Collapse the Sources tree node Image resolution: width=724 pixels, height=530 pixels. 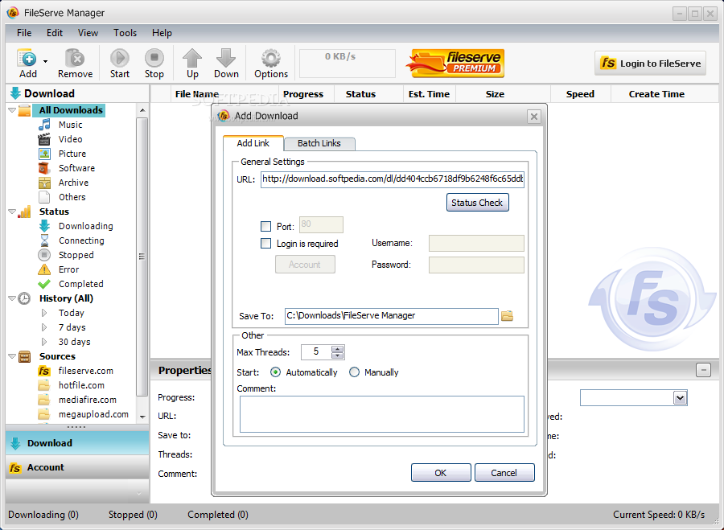click(x=12, y=356)
